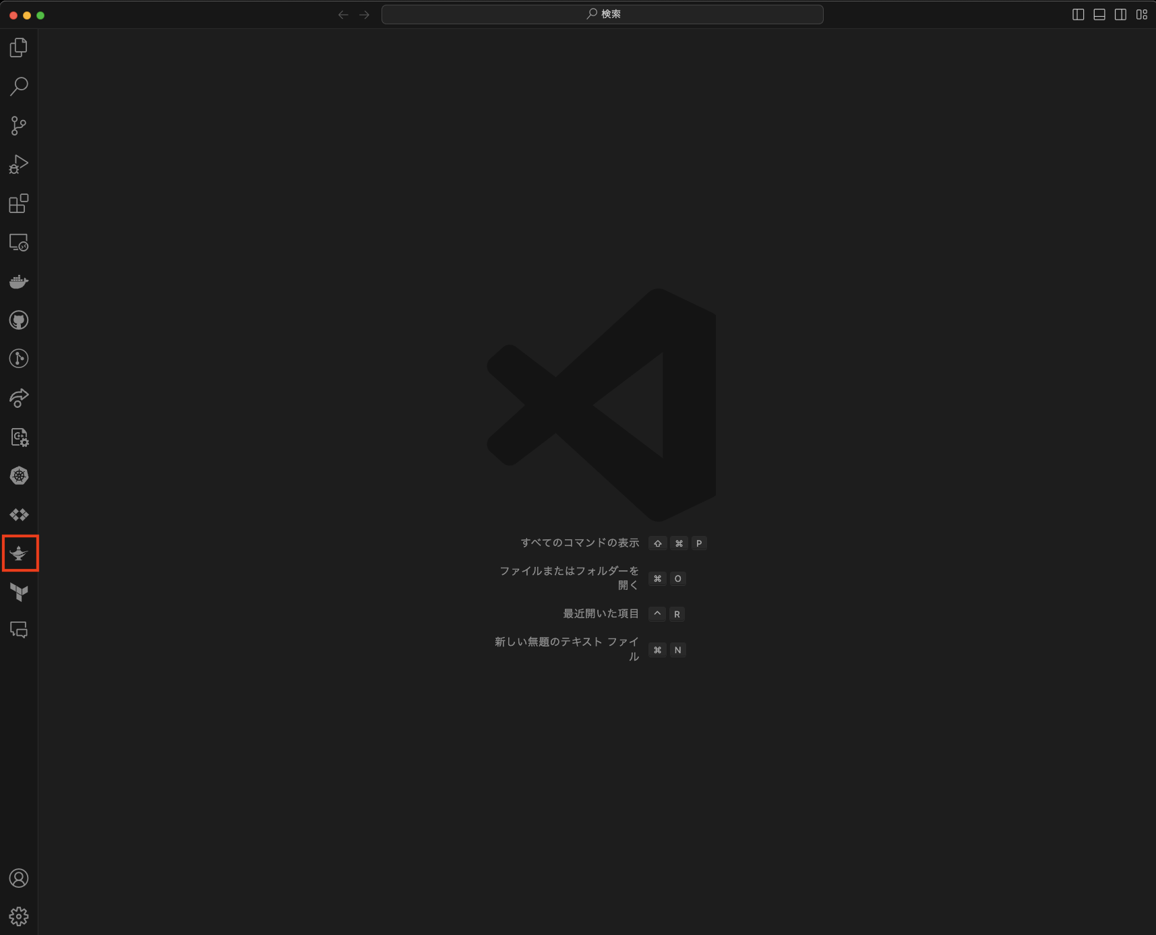Open the Kubernetes helm wheel view
The image size is (1156, 935).
coord(19,476)
